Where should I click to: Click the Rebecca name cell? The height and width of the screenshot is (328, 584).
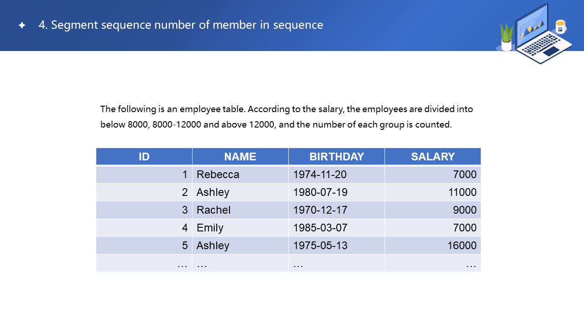point(218,174)
